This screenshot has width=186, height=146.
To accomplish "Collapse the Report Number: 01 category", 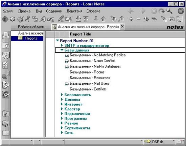I will coord(57,41).
